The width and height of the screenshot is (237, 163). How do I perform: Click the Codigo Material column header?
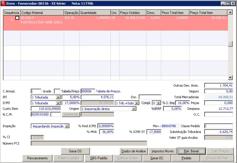pyautogui.click(x=42, y=13)
